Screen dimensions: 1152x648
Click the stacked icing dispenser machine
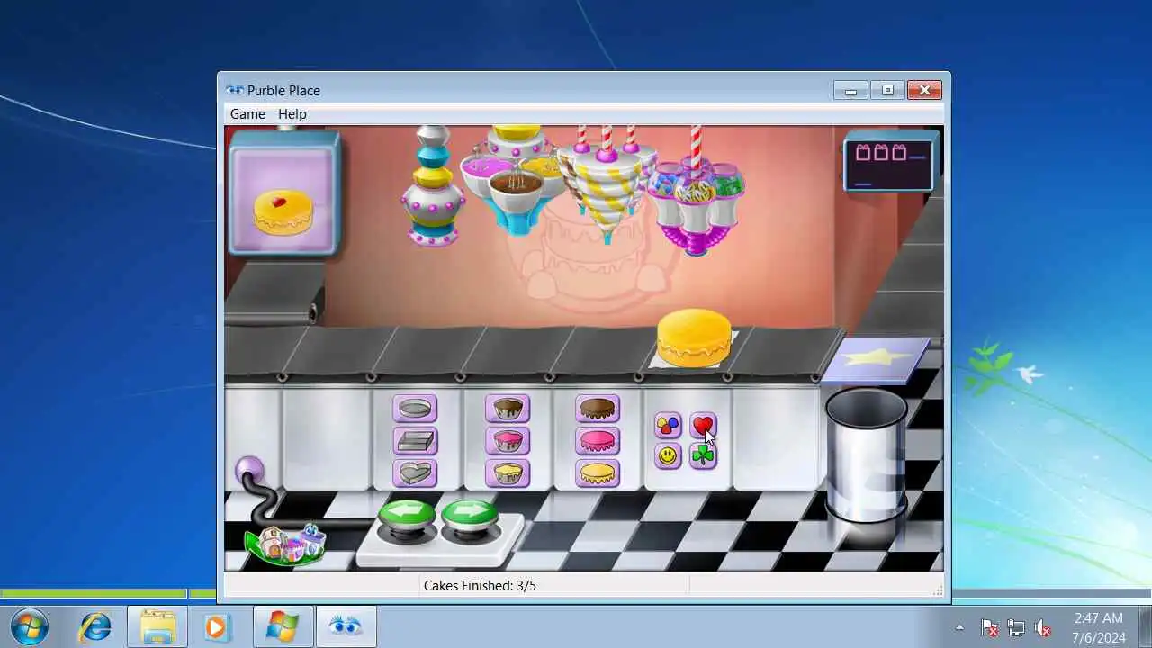pyautogui.click(x=433, y=186)
